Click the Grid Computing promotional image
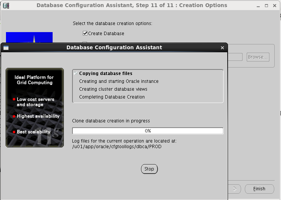The height and width of the screenshot is (200, 281). pyautogui.click(x=35, y=107)
